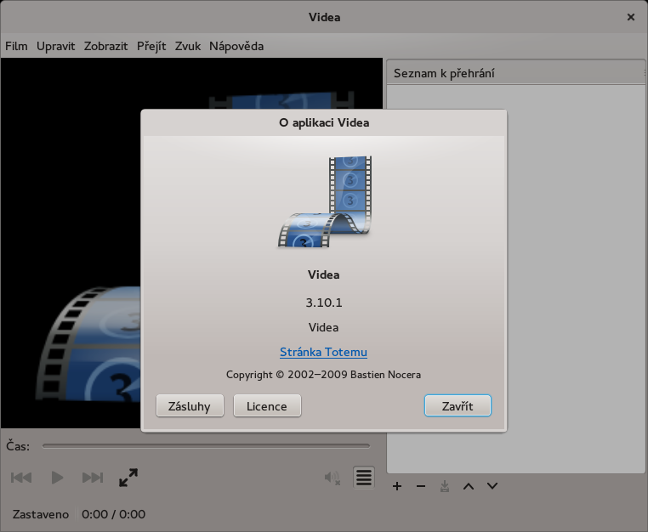Click the Čas seek slider
648x532 pixels.
click(206, 446)
